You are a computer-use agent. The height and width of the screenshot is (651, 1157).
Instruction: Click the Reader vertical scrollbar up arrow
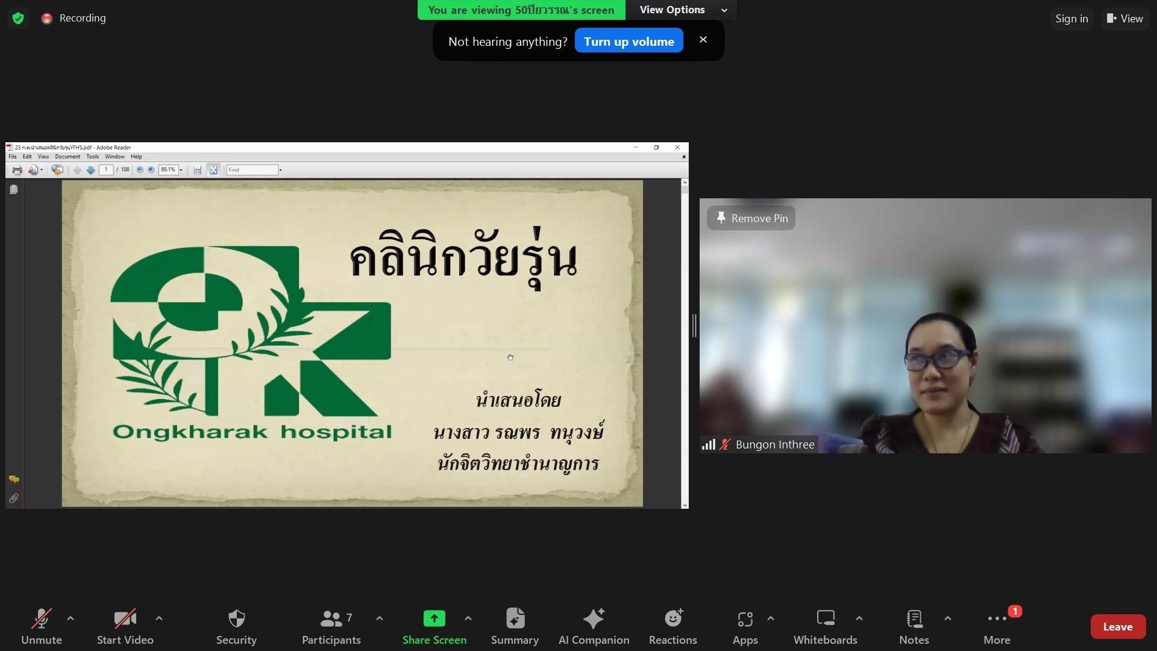685,182
